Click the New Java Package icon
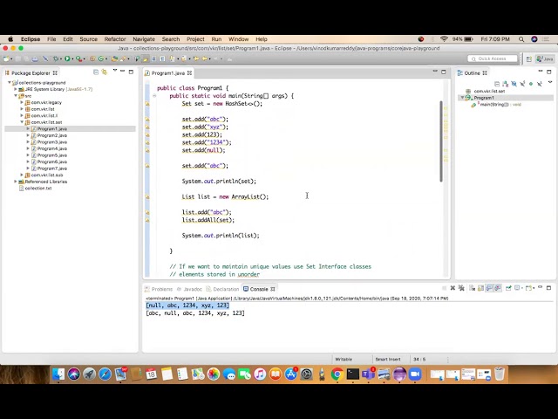This screenshot has width=558, height=419. pos(92,58)
